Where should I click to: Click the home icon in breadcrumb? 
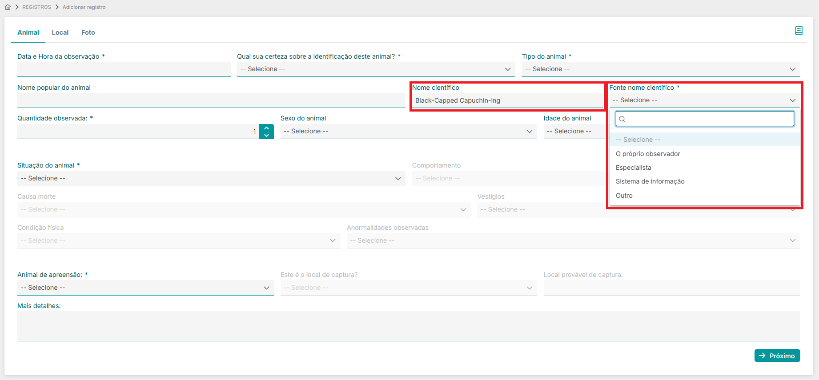[x=8, y=7]
